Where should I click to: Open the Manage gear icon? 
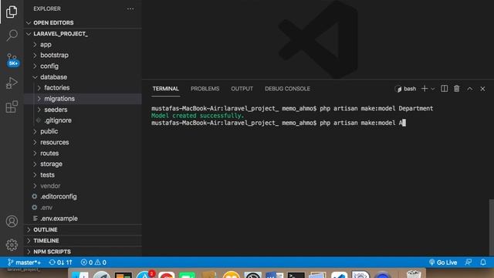12,245
